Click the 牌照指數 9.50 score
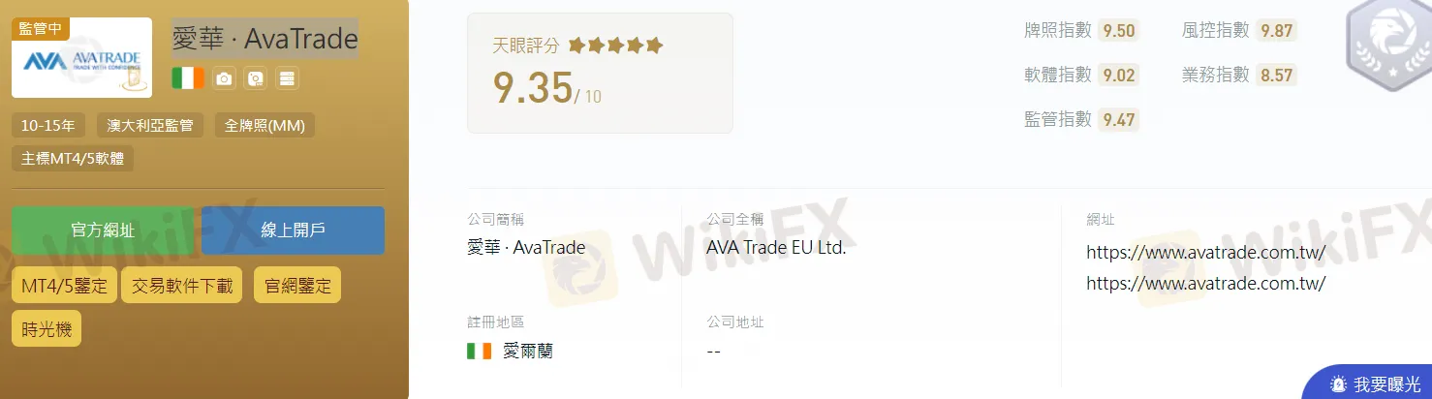The image size is (1432, 399). pos(1118,30)
